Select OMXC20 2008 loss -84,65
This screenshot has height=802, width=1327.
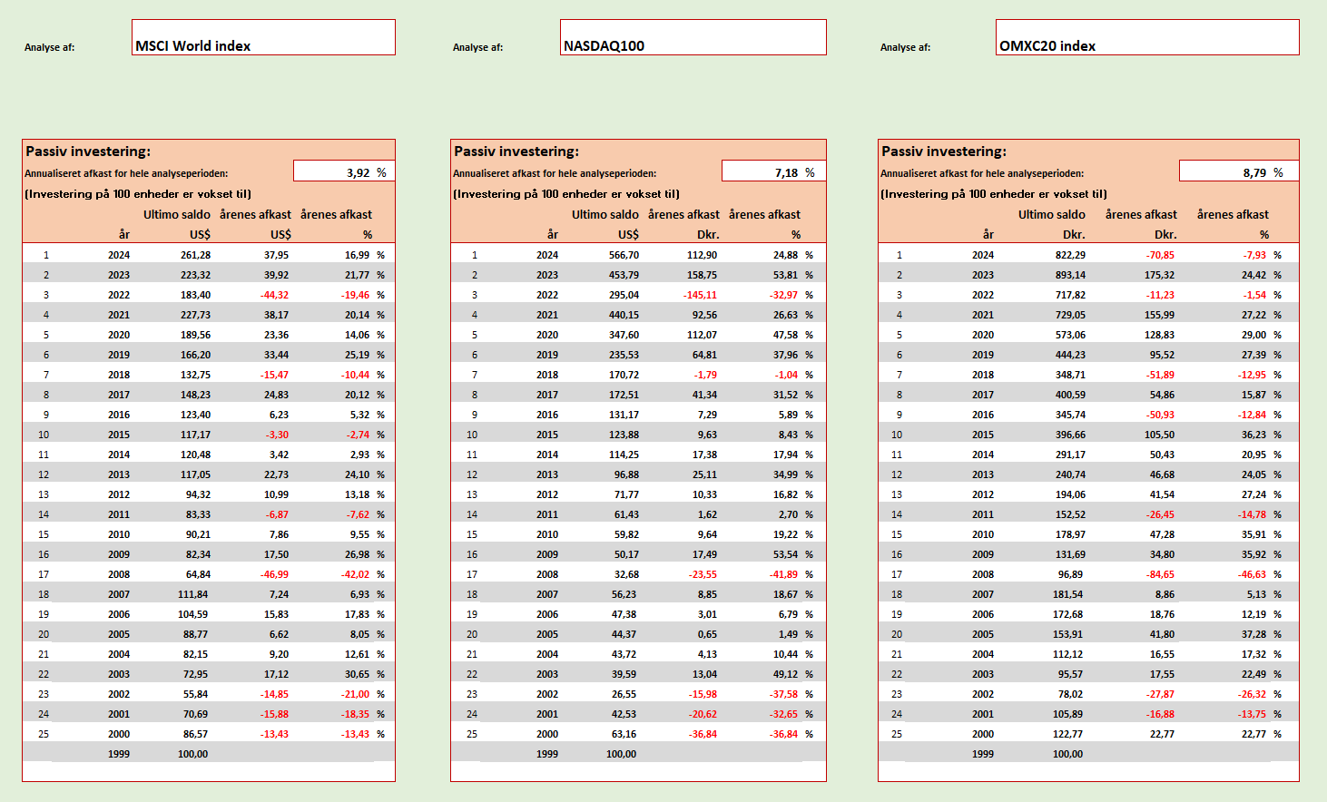click(1160, 574)
